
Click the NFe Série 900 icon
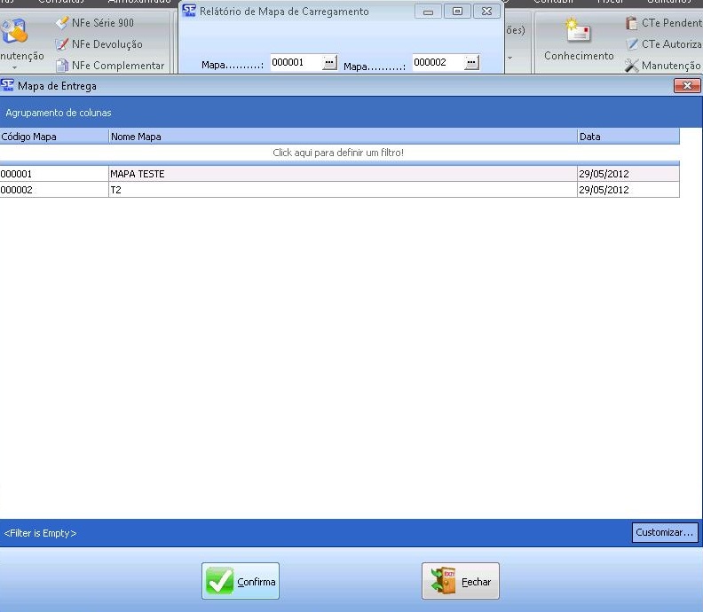62,23
